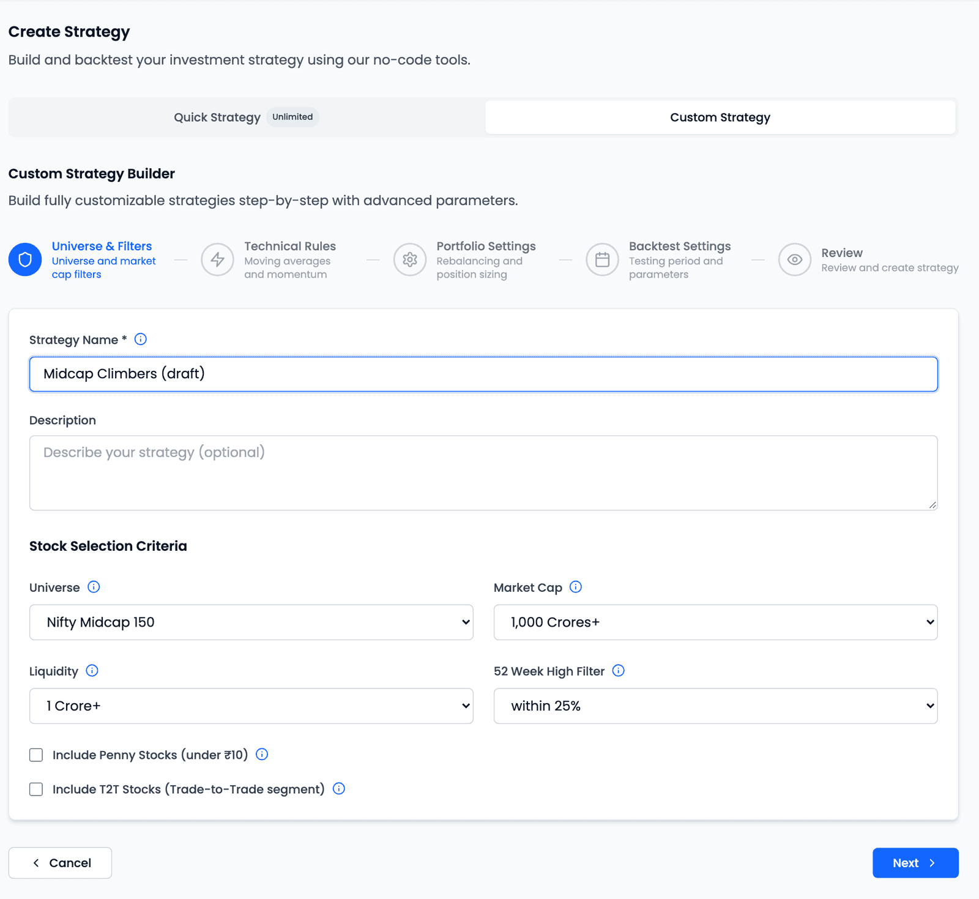
Task: Click the gear icon for Portfolio Settings
Action: tap(410, 259)
